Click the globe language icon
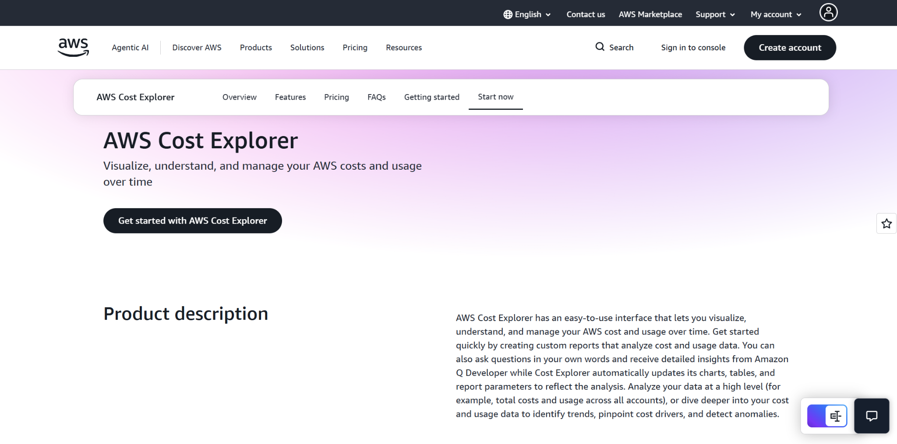Screen dimensions: 897x444 click(x=508, y=14)
